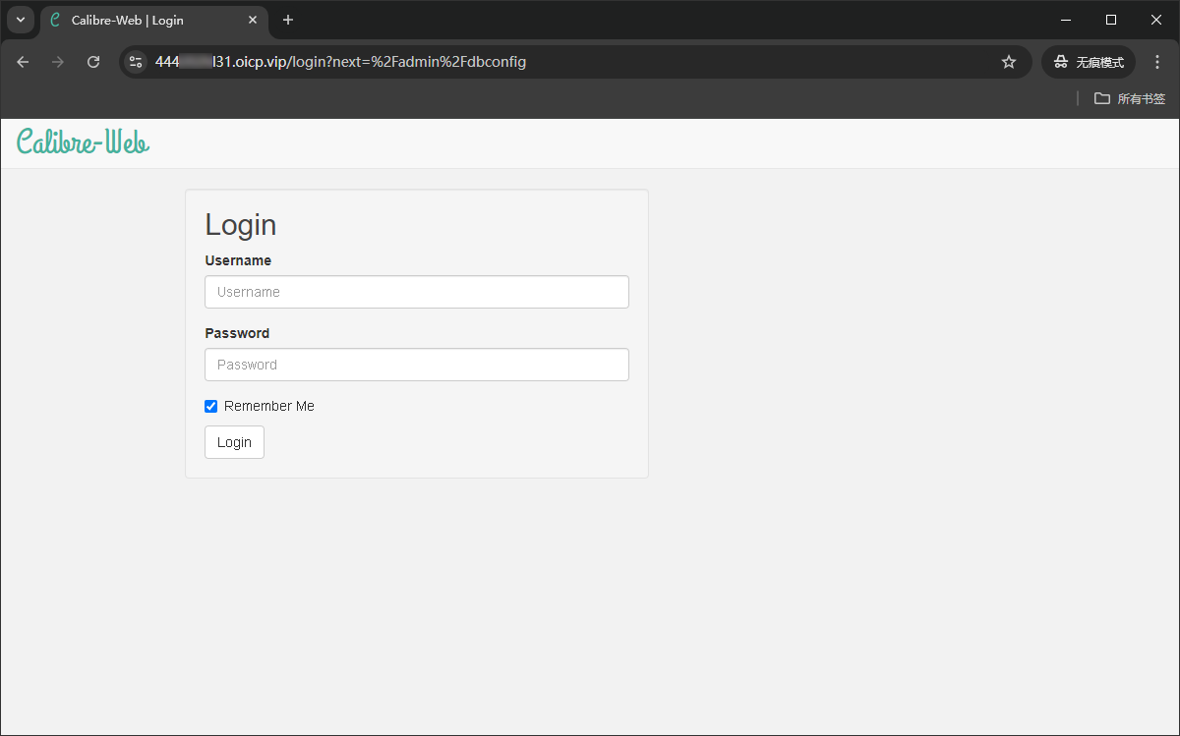Go back to the previous page
The width and height of the screenshot is (1180, 736).
pyautogui.click(x=23, y=62)
